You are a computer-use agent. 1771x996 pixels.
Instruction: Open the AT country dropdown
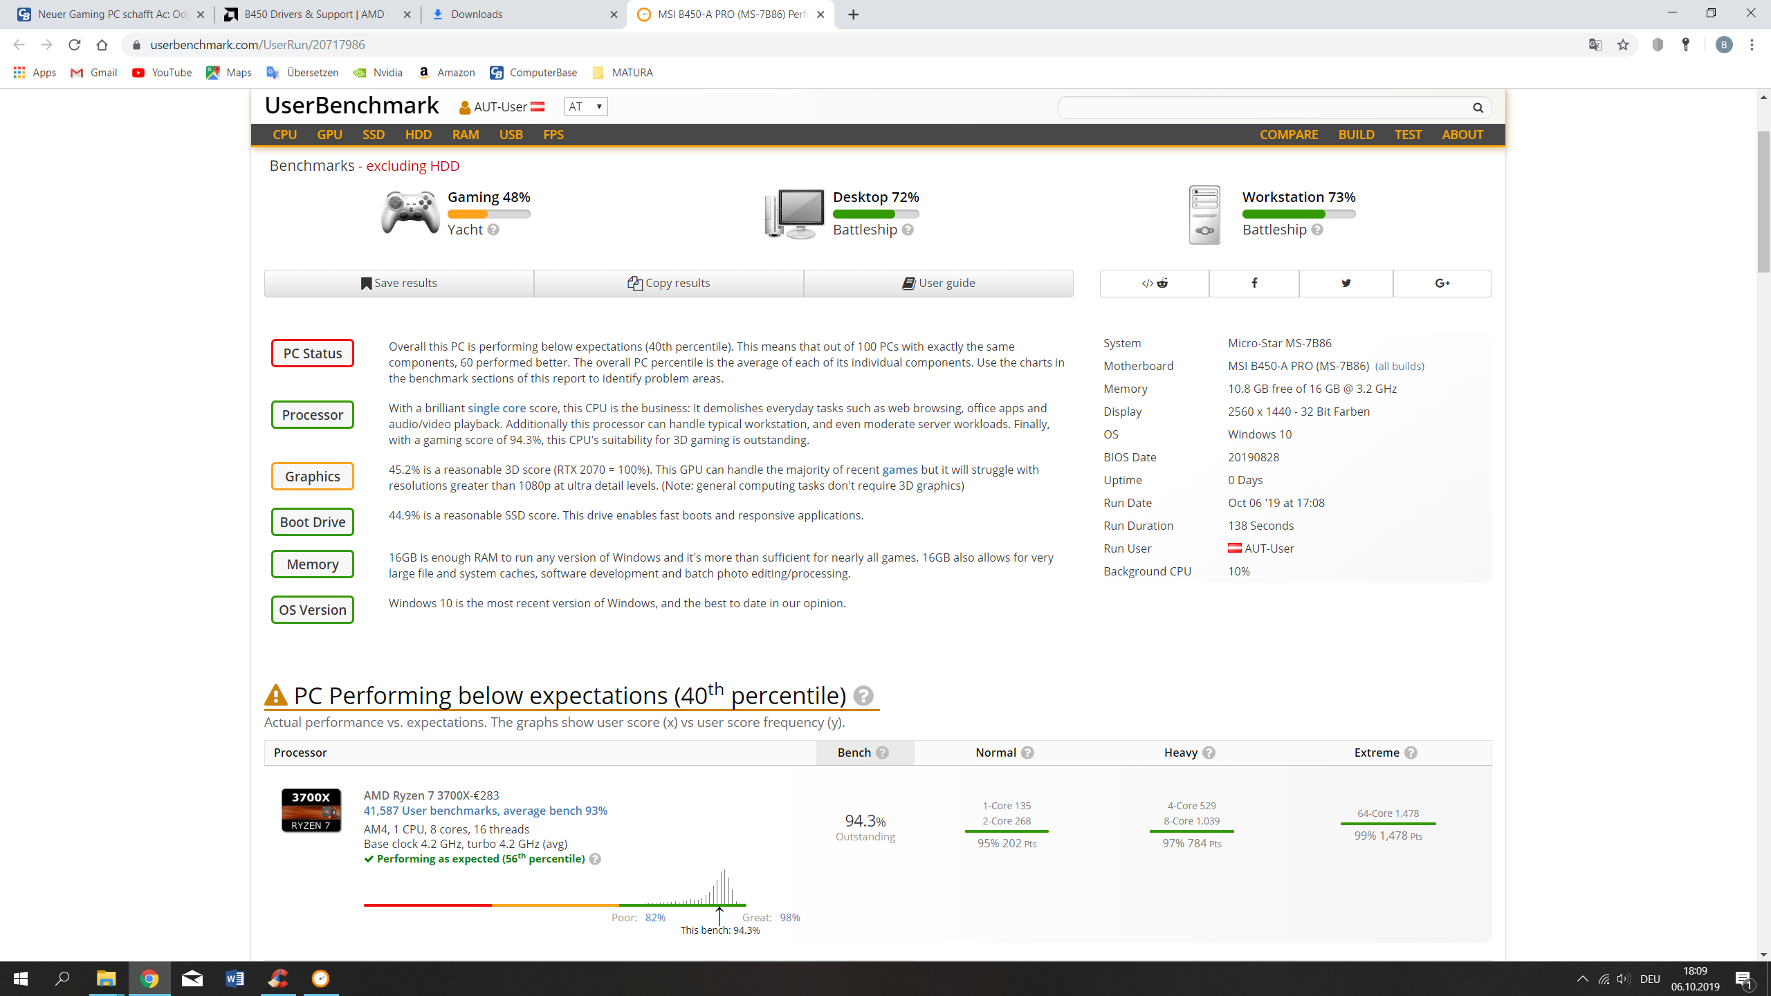(585, 107)
